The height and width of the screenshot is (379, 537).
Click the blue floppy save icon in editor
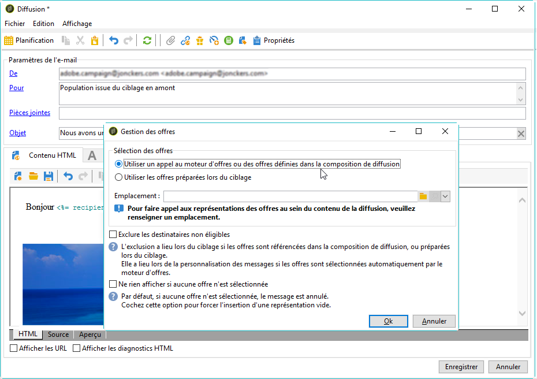click(49, 176)
